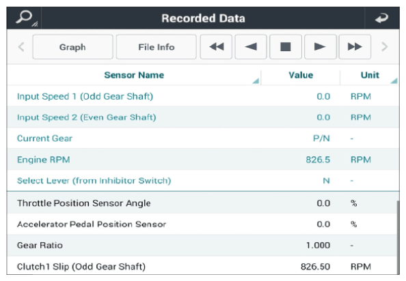
Task: Open the File Info panel
Action: [x=156, y=47]
